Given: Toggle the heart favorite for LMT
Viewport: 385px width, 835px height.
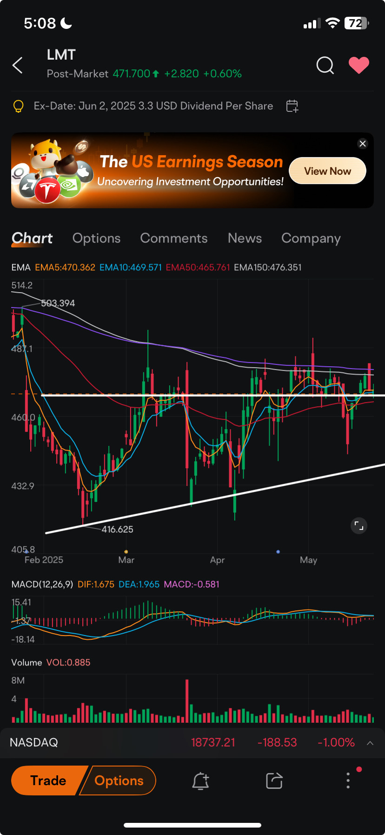Looking at the screenshot, I should tap(359, 65).
